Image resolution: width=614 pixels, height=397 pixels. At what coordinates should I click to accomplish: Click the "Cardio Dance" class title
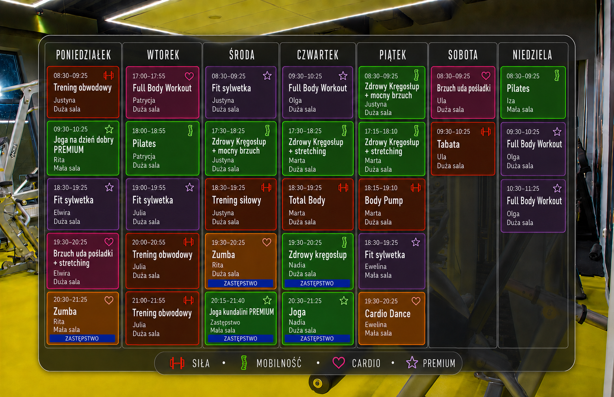point(388,314)
